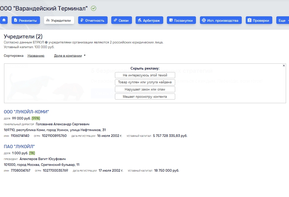Switch to the Арбитраж tab
Screen dimensions: 289x197
(x=149, y=20)
